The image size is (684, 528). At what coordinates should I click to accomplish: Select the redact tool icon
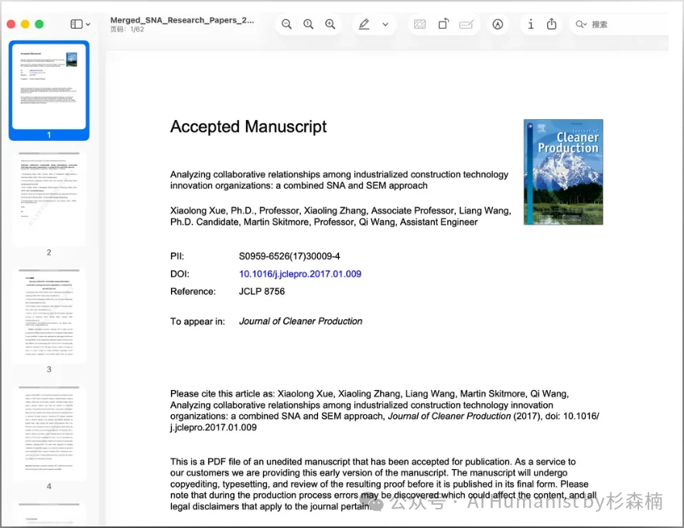420,25
